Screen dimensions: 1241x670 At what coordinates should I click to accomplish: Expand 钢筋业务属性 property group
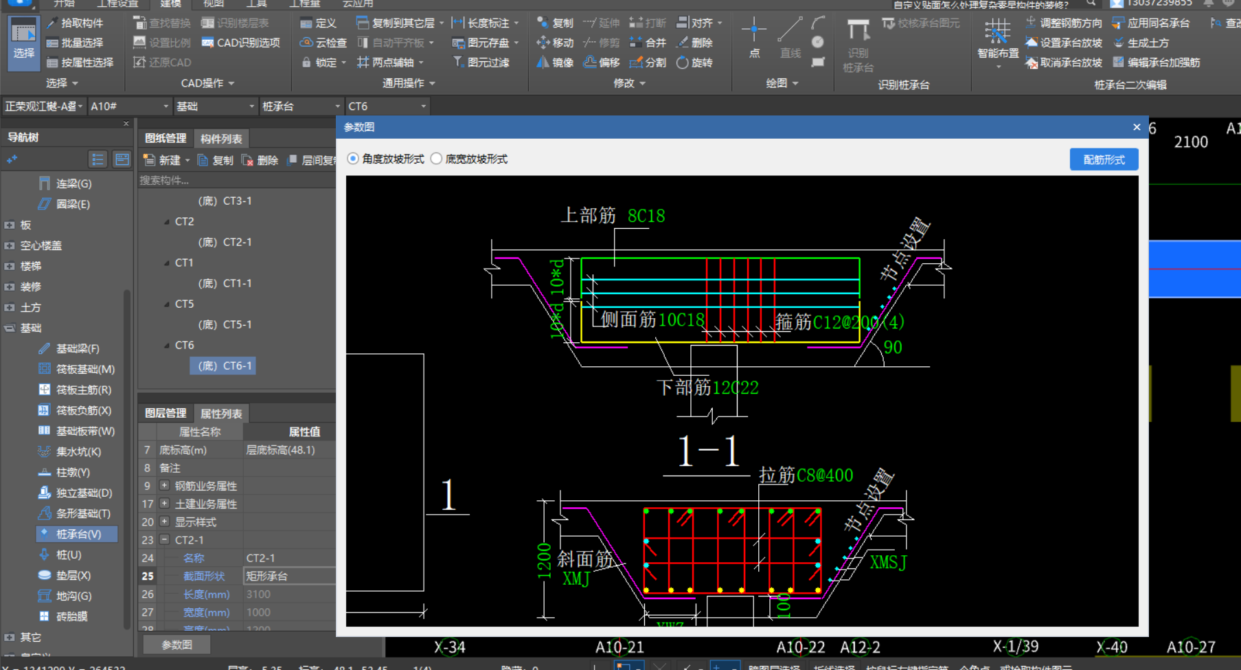165,486
